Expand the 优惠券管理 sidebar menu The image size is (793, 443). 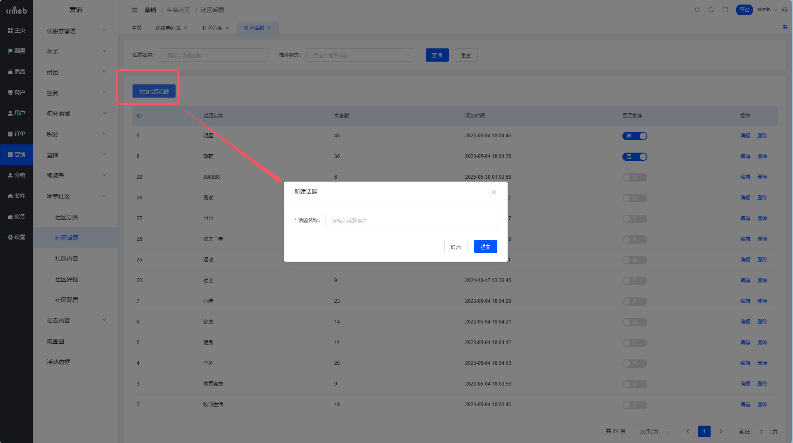(75, 31)
